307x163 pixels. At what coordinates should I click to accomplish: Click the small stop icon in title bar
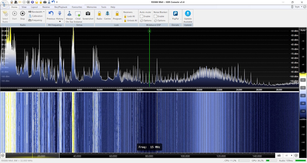pos(28,2)
